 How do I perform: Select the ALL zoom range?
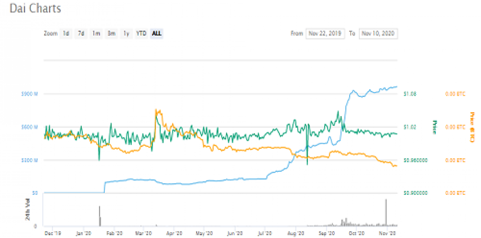point(156,33)
